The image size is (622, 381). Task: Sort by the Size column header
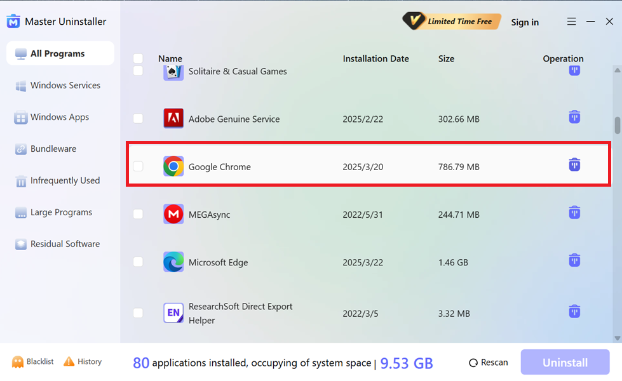coord(446,58)
